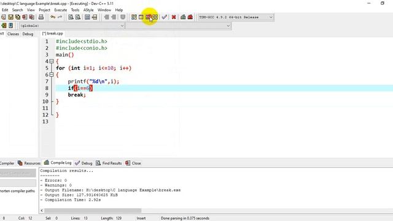Switch to the Compile Log tab
Viewport: 393px width, 221px height.
pyautogui.click(x=58, y=163)
